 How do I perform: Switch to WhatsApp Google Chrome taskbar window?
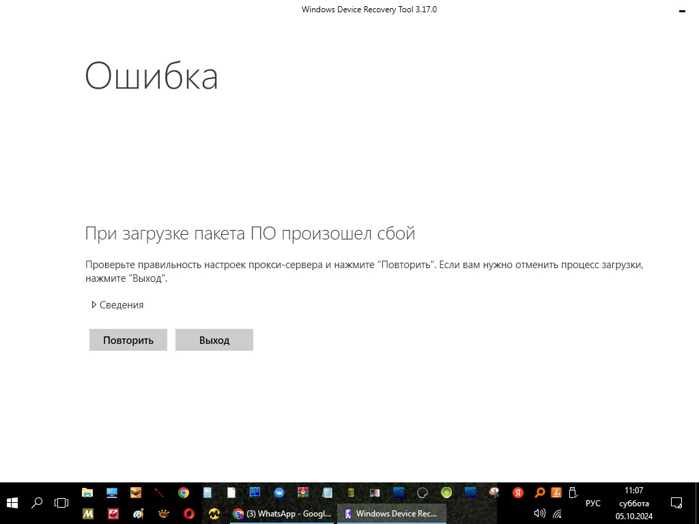282,514
